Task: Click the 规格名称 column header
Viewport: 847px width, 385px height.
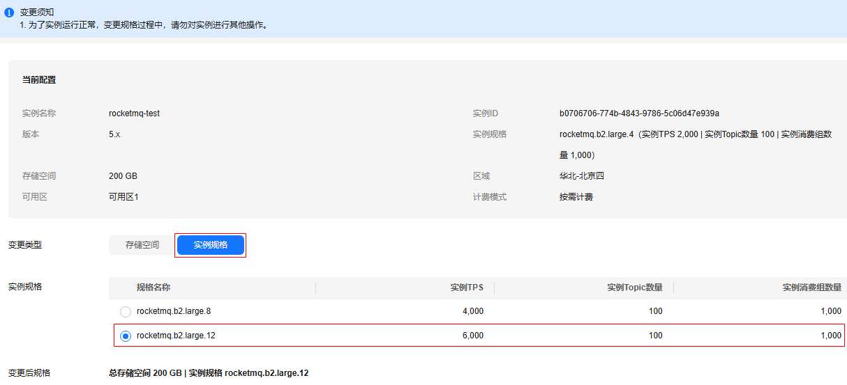Action: click(x=153, y=288)
